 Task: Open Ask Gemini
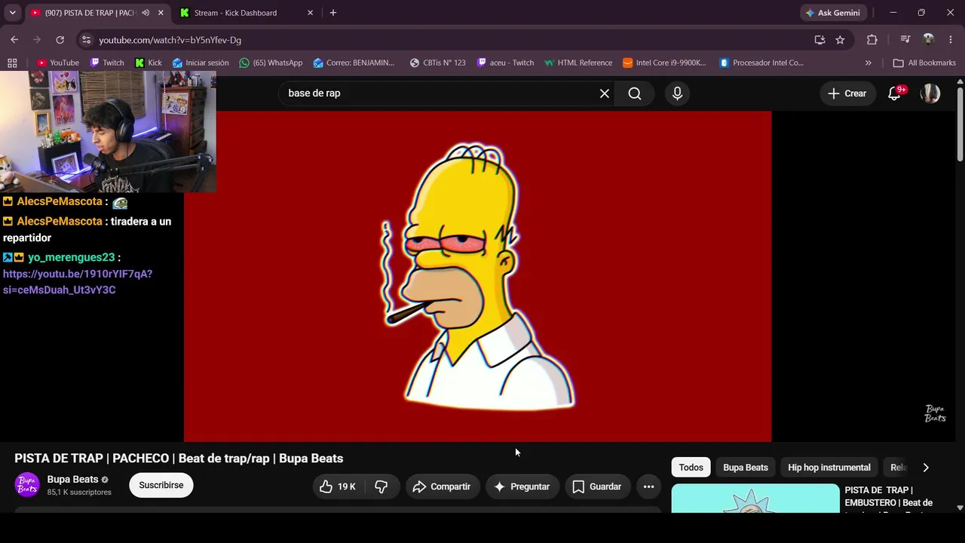pyautogui.click(x=834, y=13)
